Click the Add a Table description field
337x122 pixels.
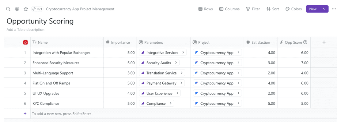(x=25, y=30)
